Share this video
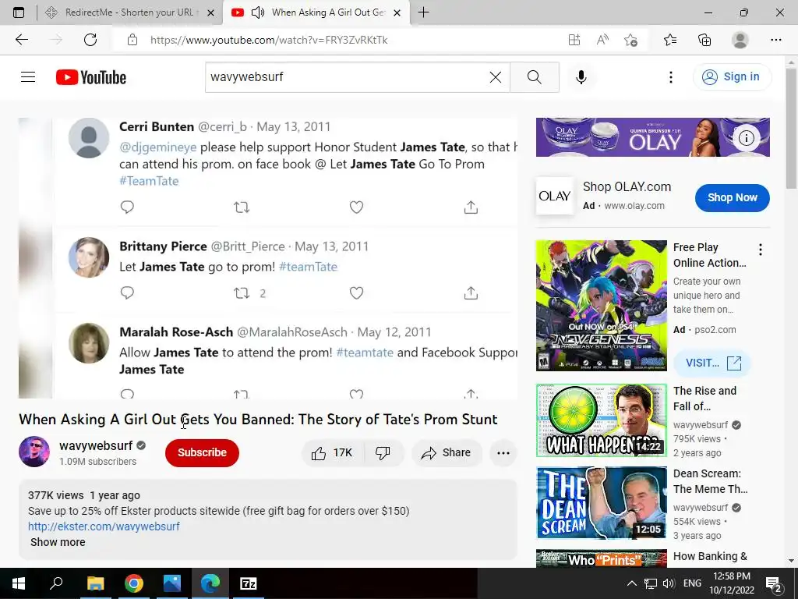This screenshot has width=798, height=599. (446, 453)
